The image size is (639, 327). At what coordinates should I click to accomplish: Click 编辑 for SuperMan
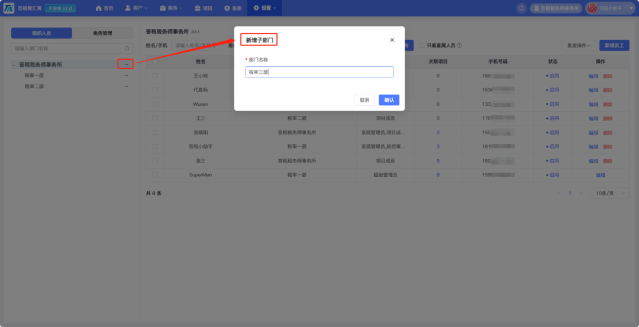[601, 175]
